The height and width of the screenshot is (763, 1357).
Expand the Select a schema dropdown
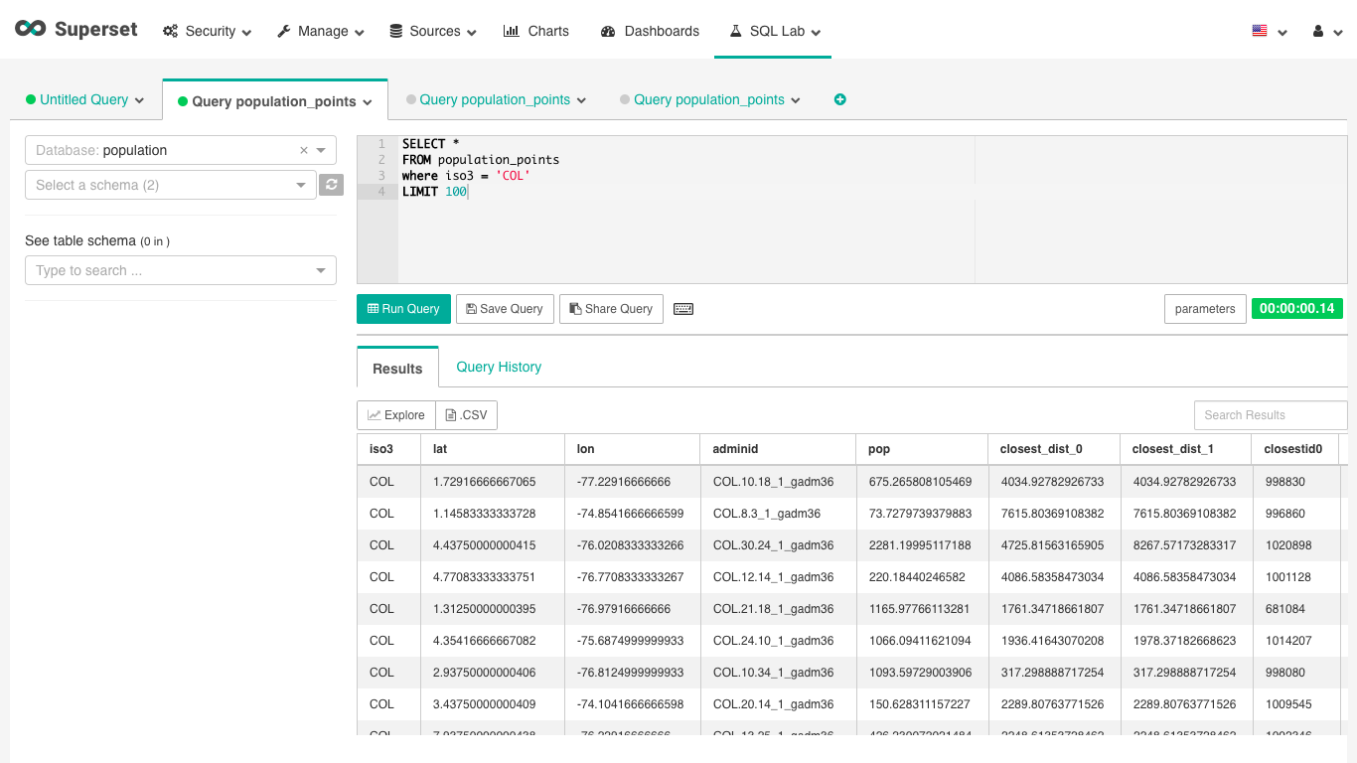[x=170, y=185]
